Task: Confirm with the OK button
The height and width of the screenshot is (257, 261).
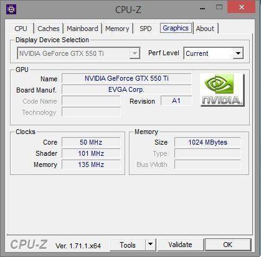Action: 228,245
